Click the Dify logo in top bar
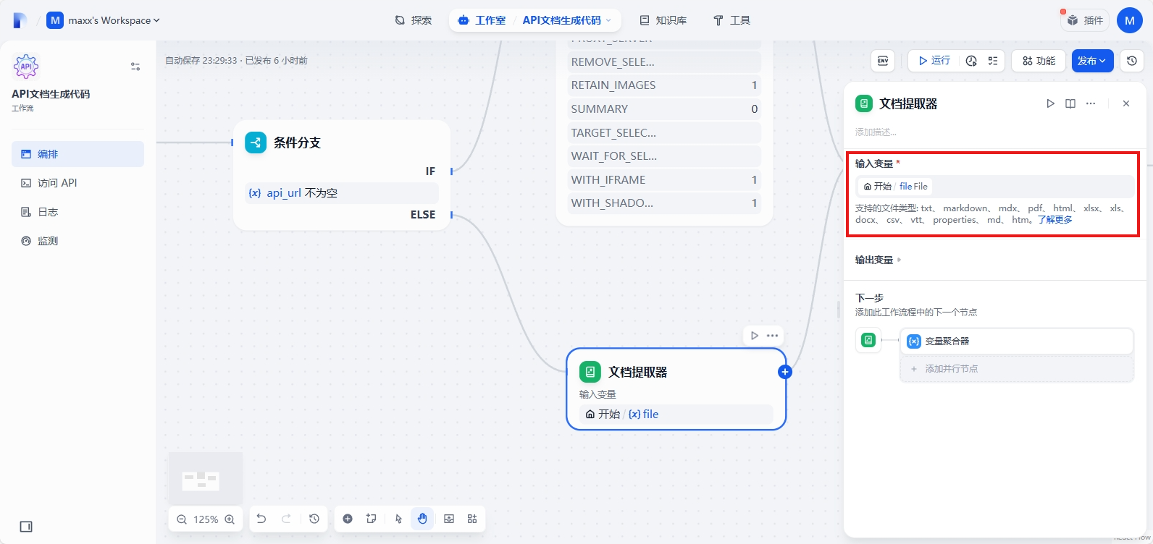The image size is (1153, 544). tap(20, 20)
